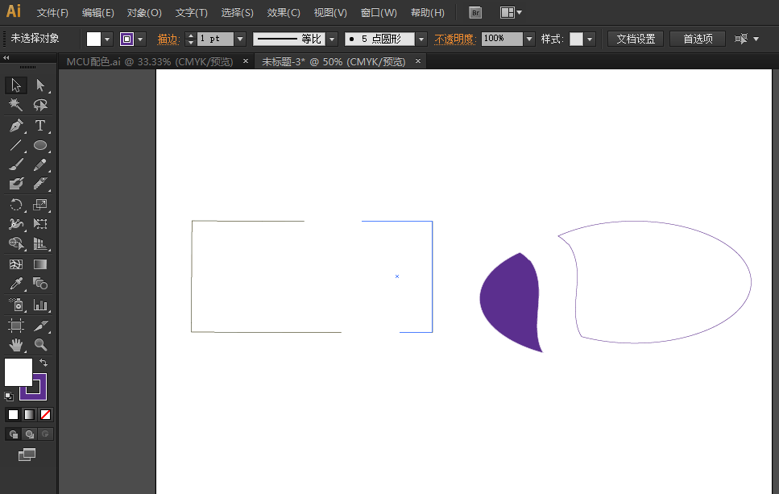Select the Gradient tool
The width and height of the screenshot is (779, 494).
coord(40,264)
